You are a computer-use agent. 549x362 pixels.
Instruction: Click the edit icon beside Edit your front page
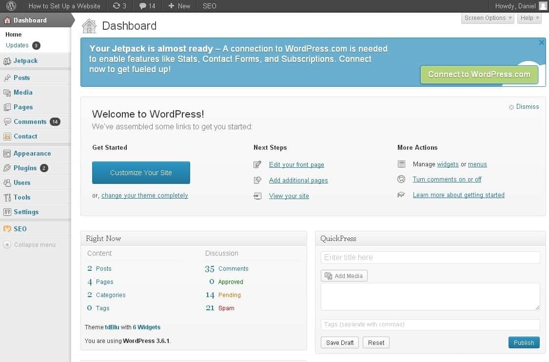tap(257, 164)
